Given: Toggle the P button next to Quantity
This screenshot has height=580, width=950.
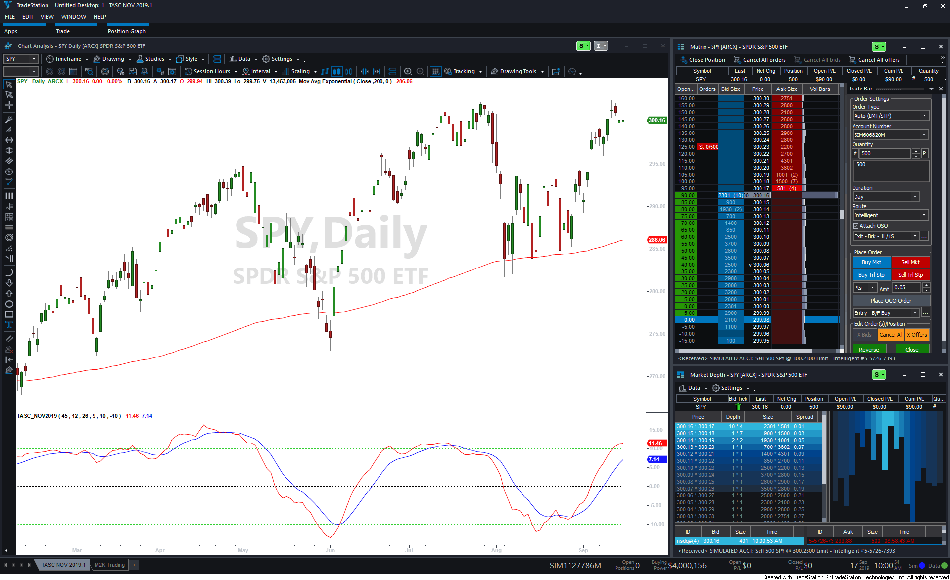Looking at the screenshot, I should pyautogui.click(x=924, y=154).
